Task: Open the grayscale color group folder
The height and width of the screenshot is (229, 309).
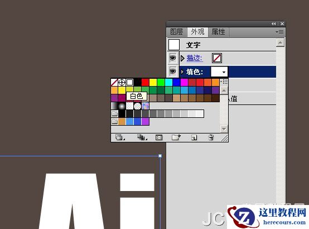Action: [114, 114]
